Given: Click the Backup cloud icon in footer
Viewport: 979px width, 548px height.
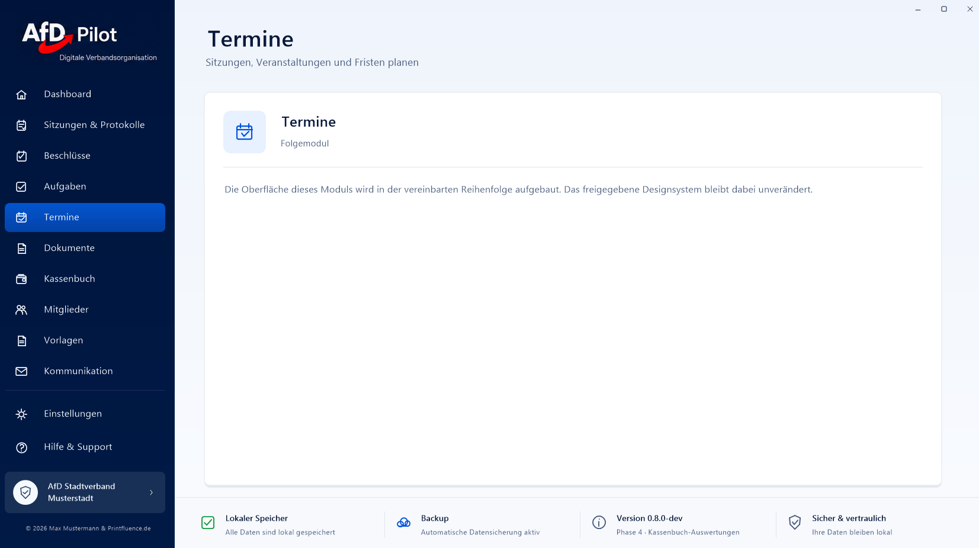Looking at the screenshot, I should pyautogui.click(x=404, y=523).
